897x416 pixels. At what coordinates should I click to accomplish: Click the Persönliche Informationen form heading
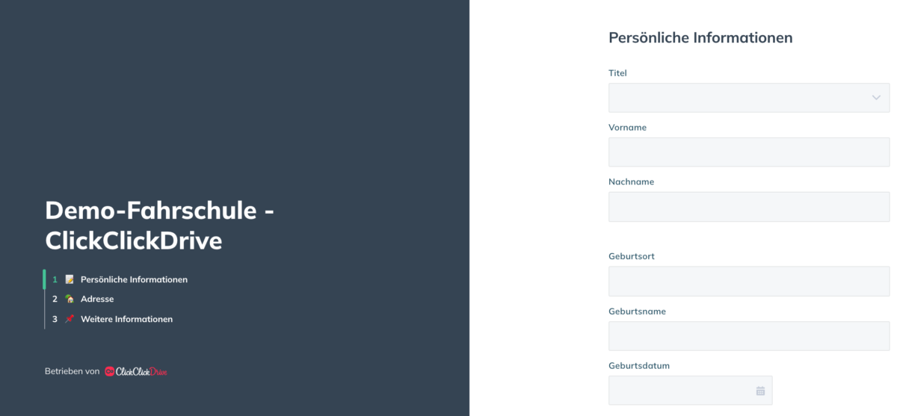700,37
